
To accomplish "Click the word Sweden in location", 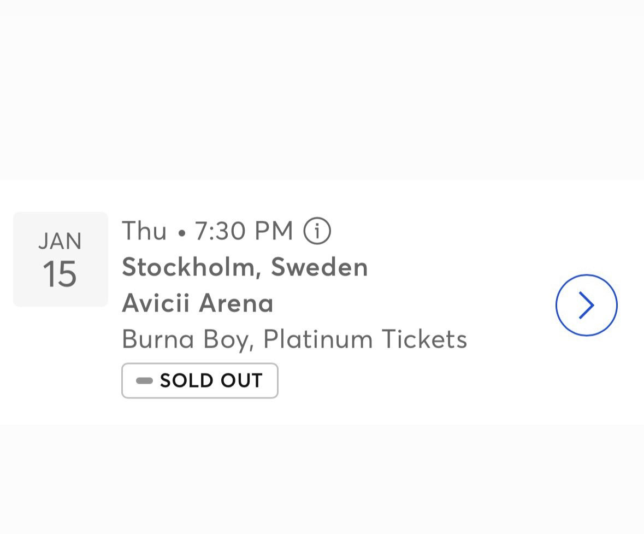I will tap(320, 267).
